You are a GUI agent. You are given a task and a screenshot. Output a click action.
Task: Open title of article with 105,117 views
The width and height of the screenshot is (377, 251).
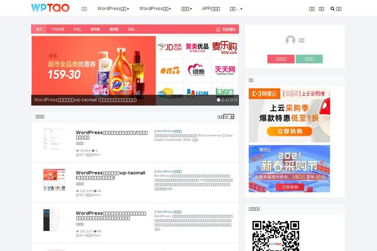111,215
